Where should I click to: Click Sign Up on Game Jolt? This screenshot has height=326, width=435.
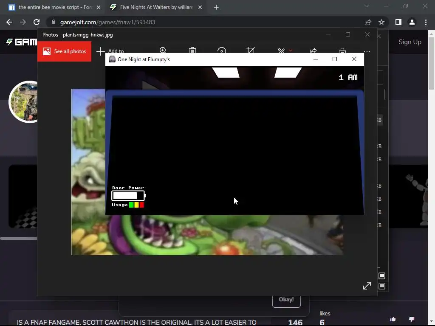[x=410, y=42]
